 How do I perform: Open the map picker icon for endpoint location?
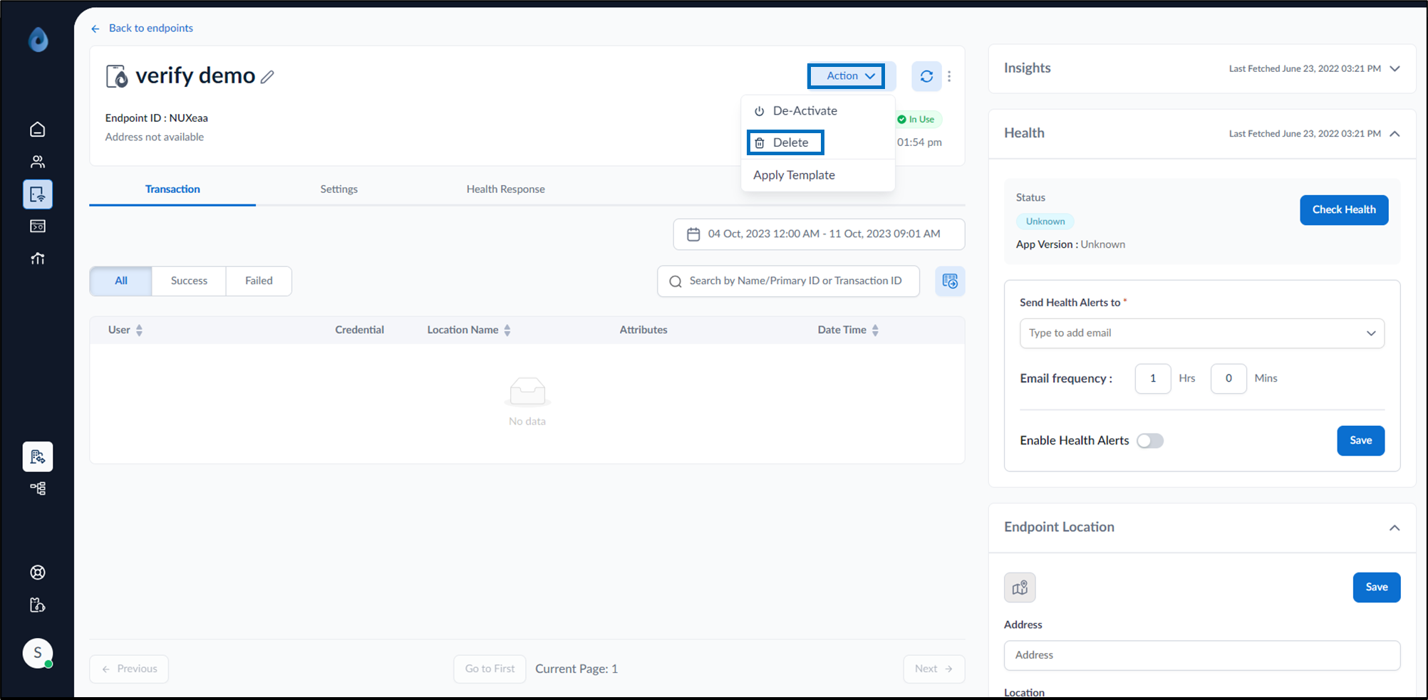tap(1020, 587)
